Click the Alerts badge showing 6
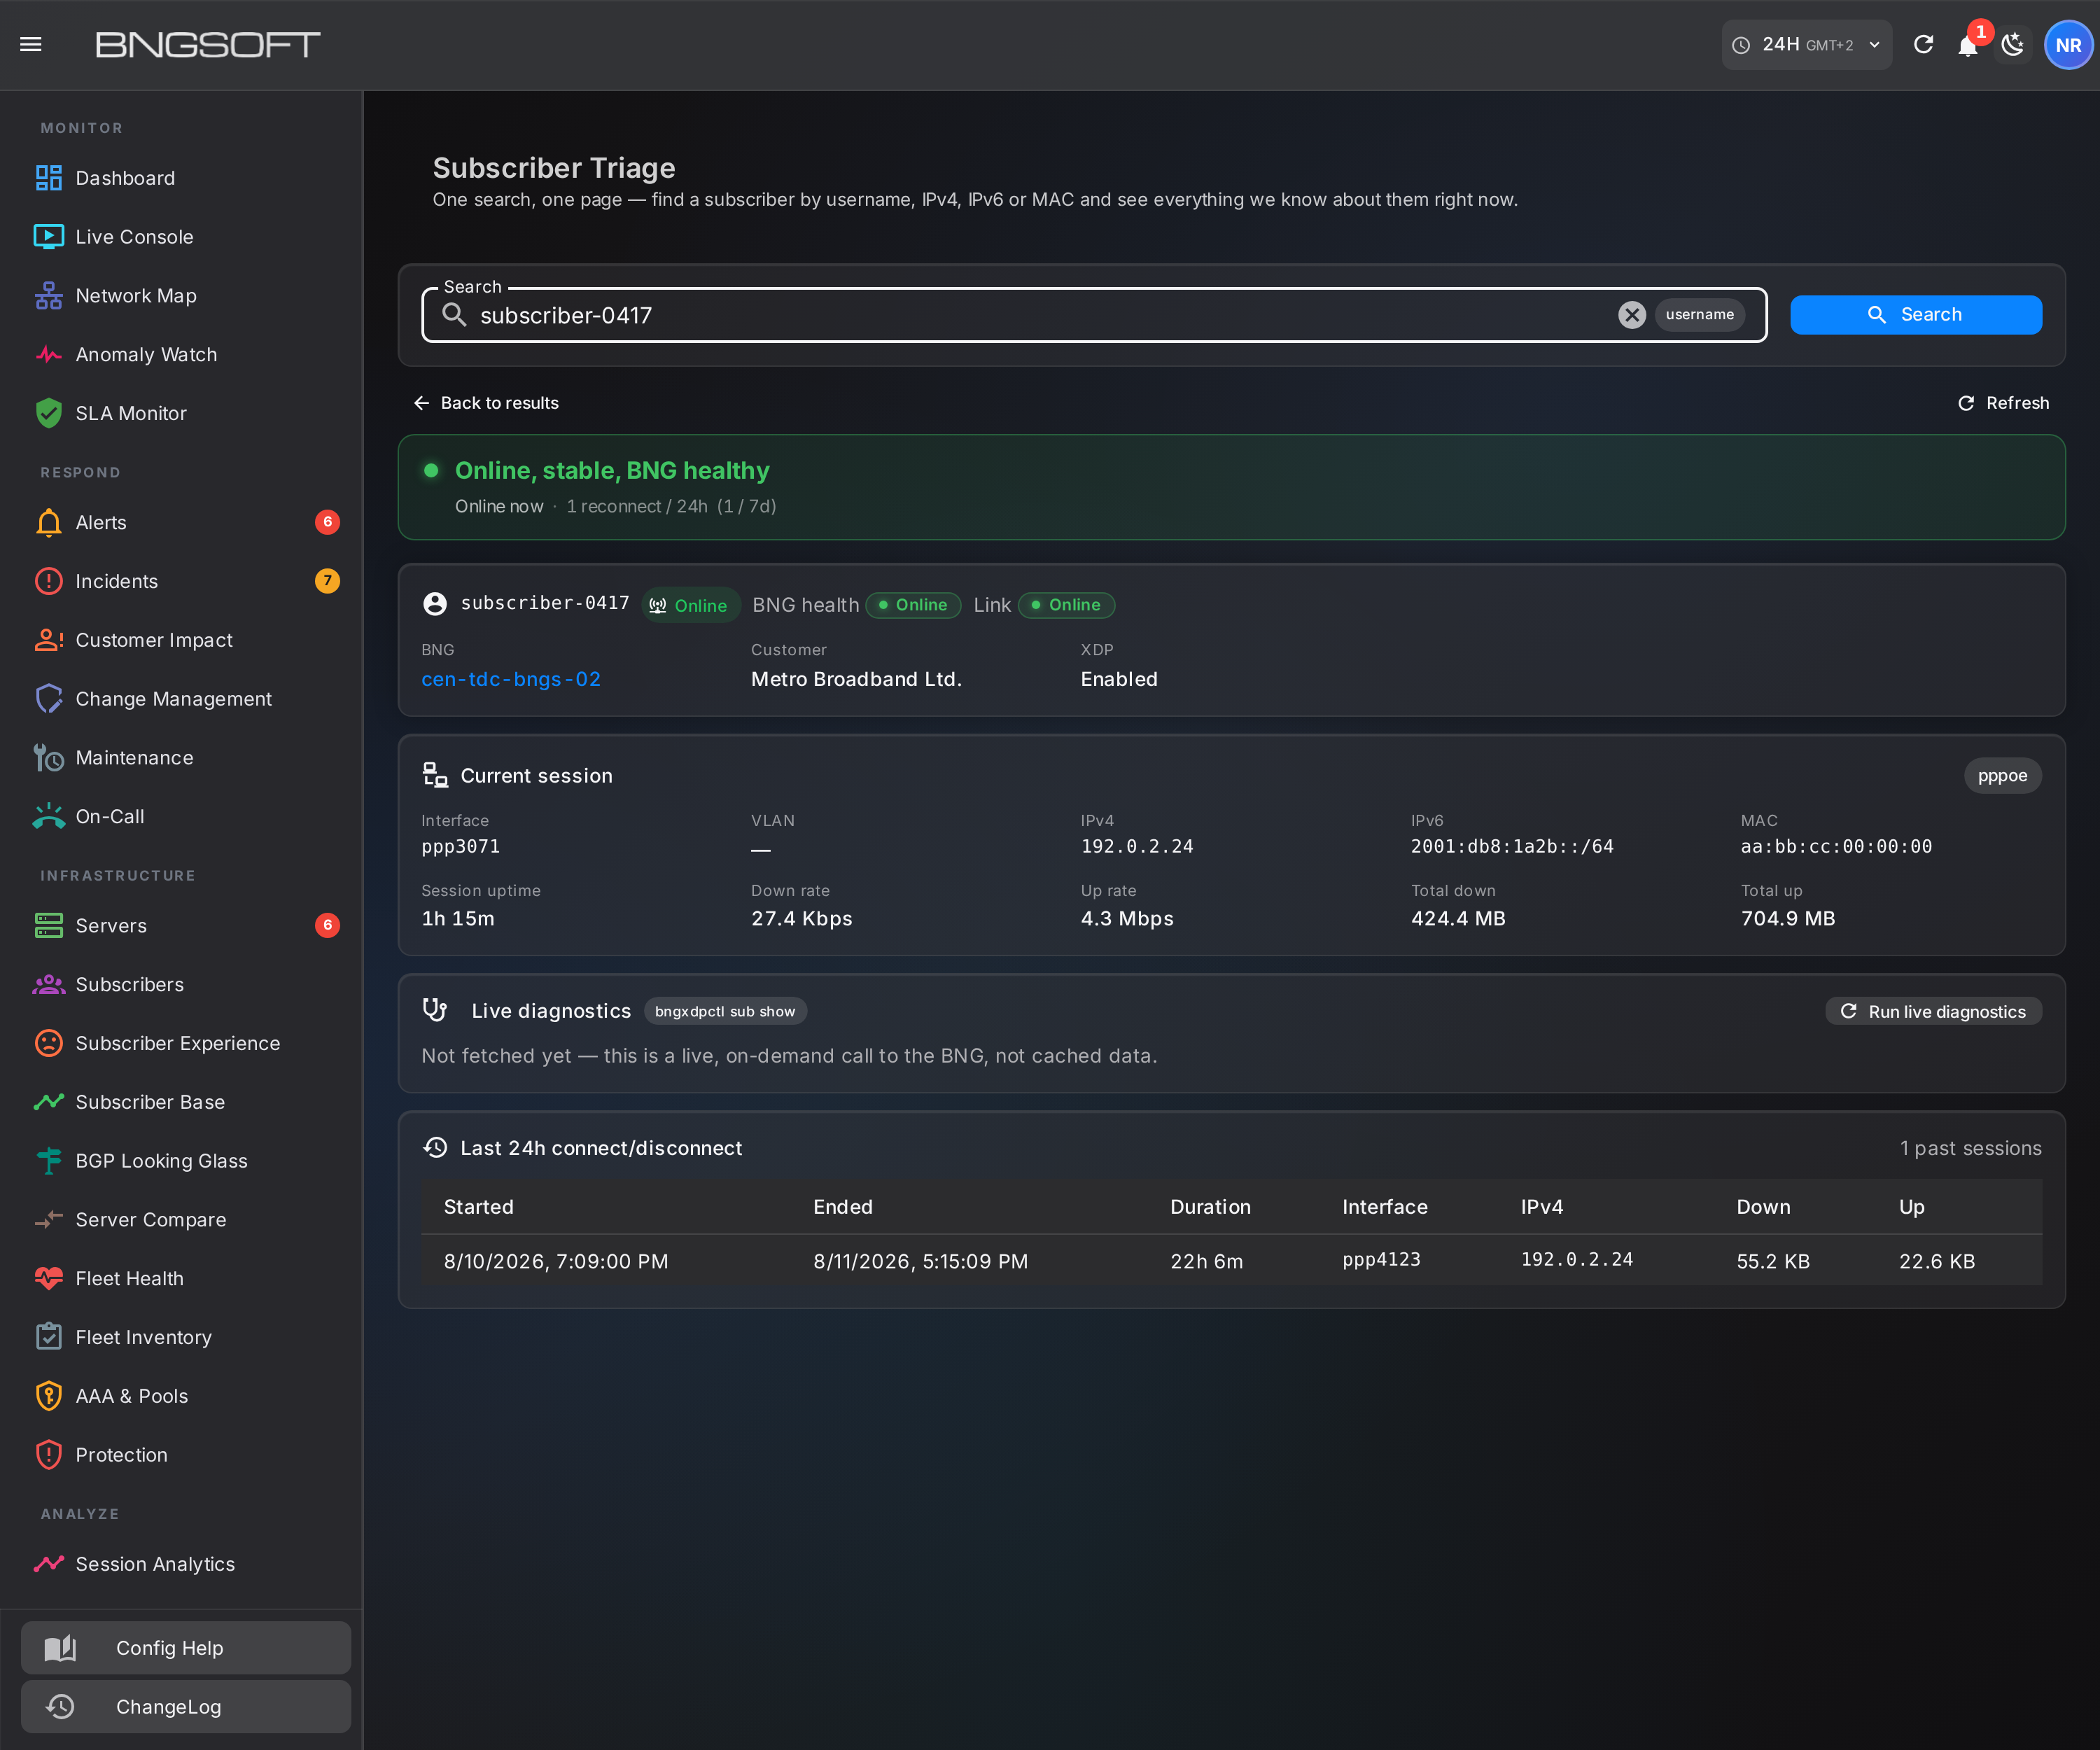The image size is (2100, 1750). tap(327, 522)
